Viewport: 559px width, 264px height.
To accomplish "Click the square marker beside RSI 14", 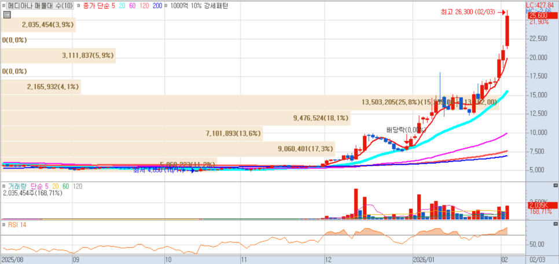I will pyautogui.click(x=4, y=225).
